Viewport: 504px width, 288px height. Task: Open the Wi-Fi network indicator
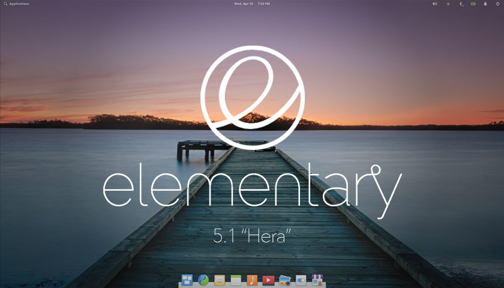point(448,4)
